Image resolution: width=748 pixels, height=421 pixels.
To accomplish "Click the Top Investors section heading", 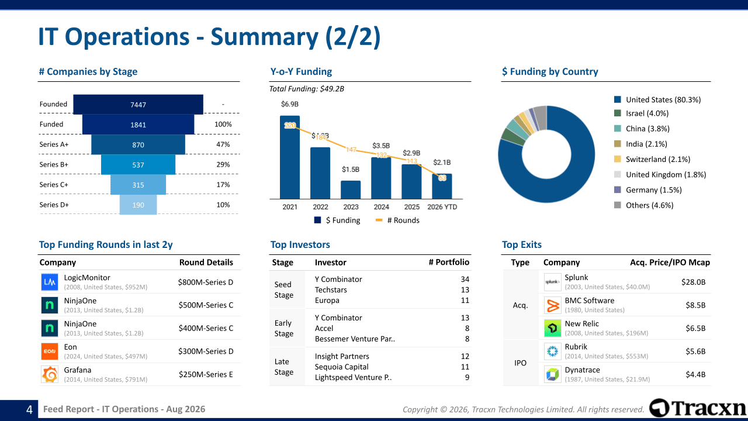I will pos(300,245).
